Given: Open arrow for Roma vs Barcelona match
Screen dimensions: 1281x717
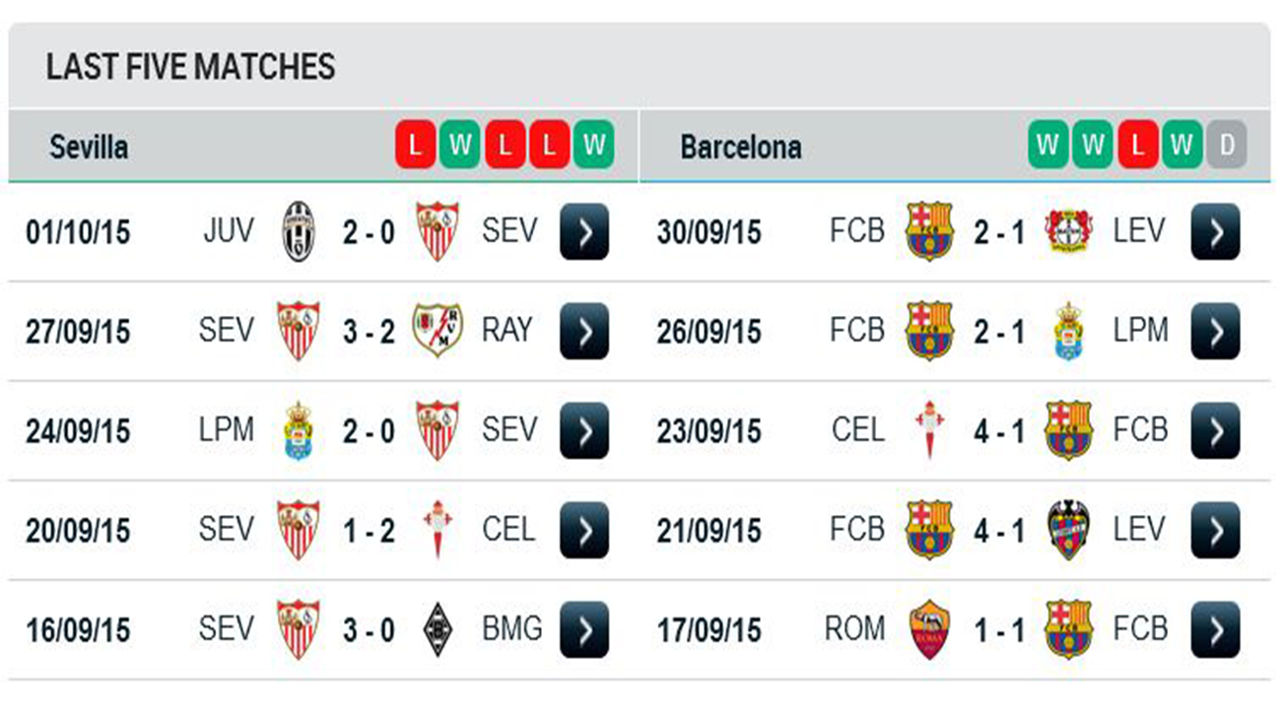Looking at the screenshot, I should (x=1215, y=629).
